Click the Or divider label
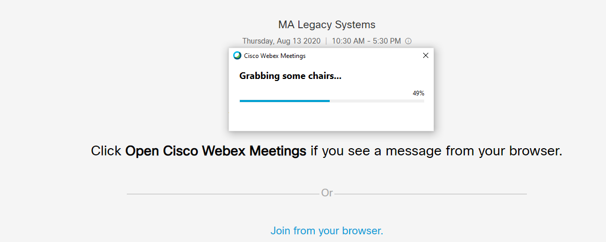 327,193
